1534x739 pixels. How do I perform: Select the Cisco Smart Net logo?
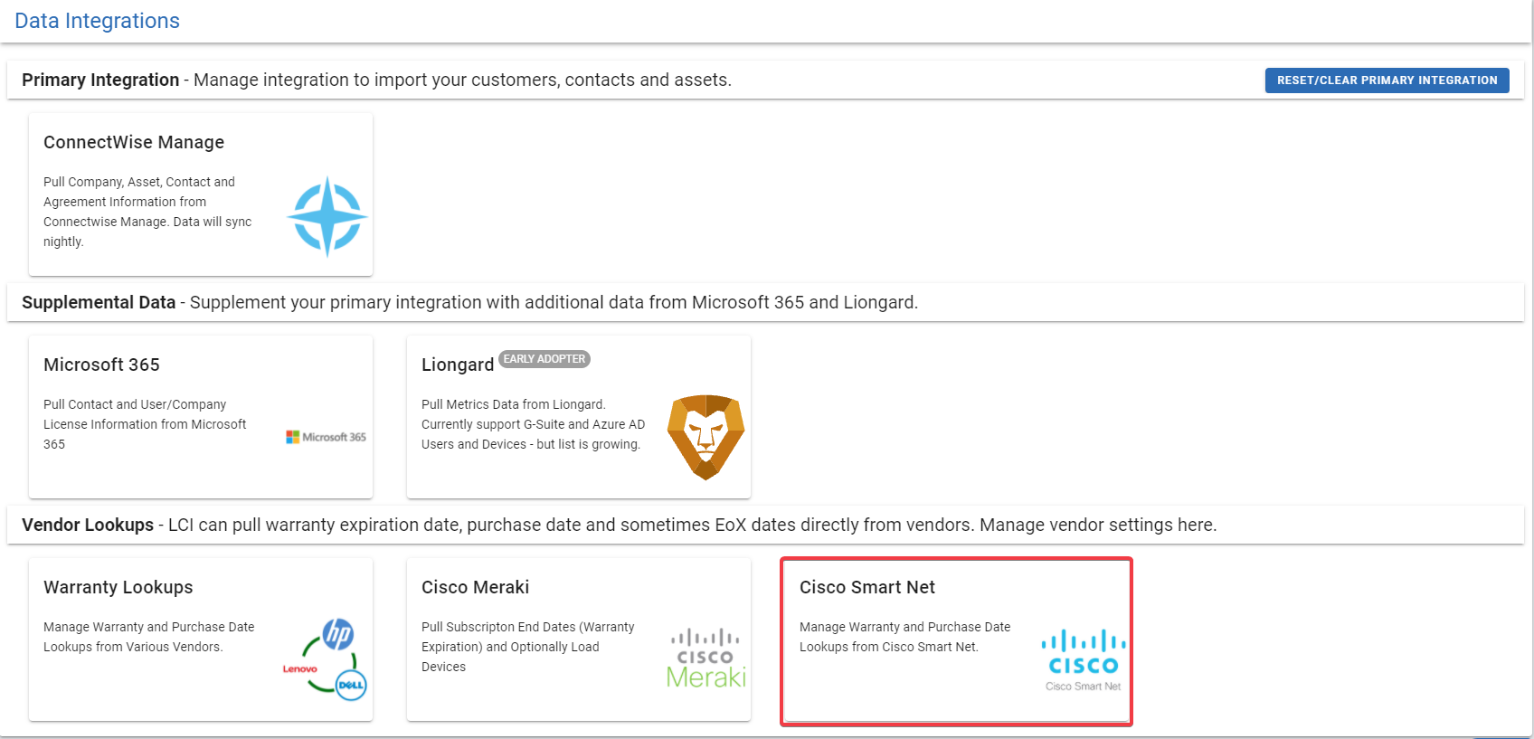[x=1083, y=654]
